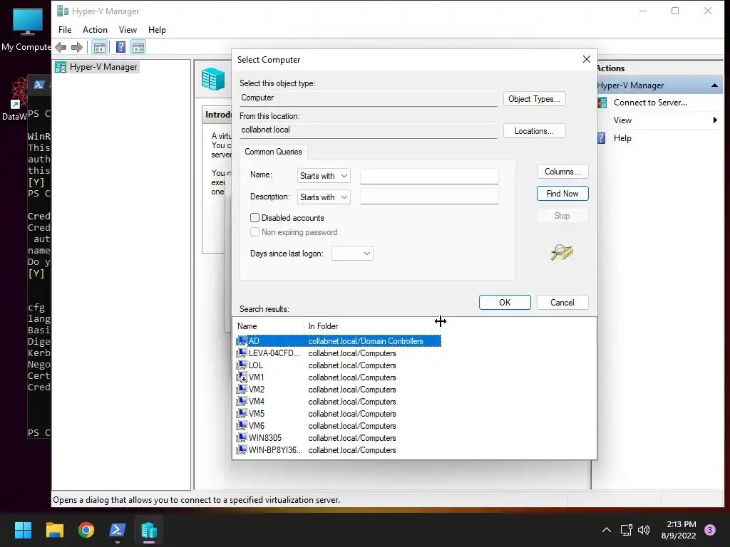Enable the Disabled accounts checkbox
Image resolution: width=730 pixels, height=547 pixels.
(x=255, y=218)
